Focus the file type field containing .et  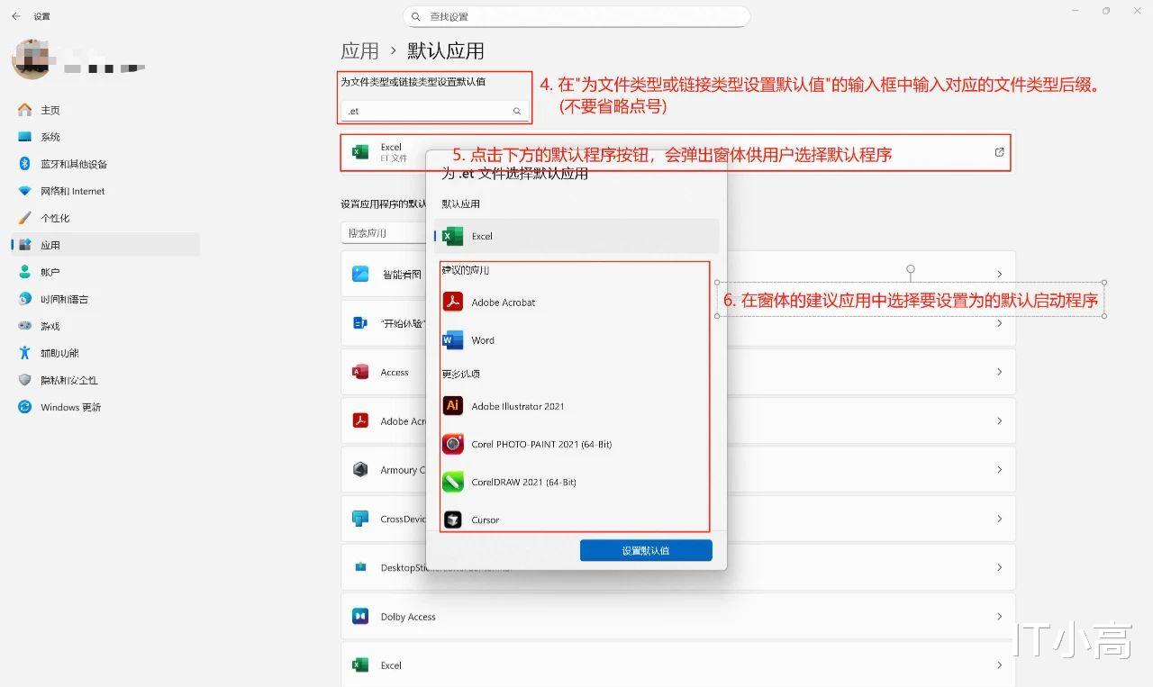tap(436, 111)
